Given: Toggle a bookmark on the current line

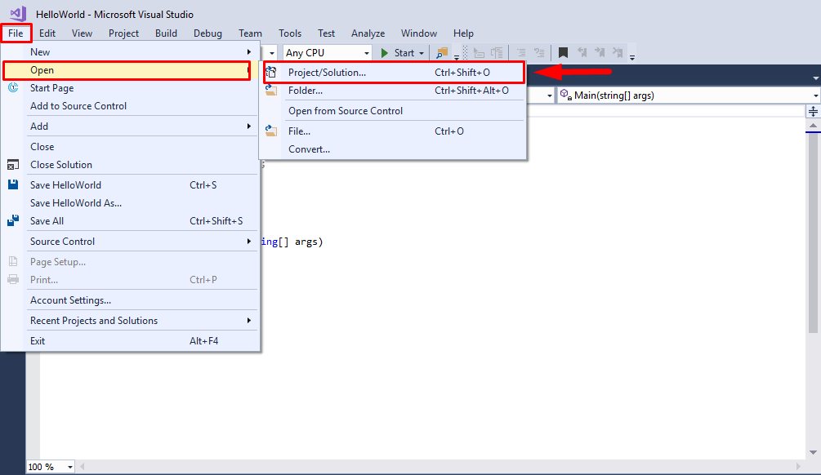Looking at the screenshot, I should 562,52.
